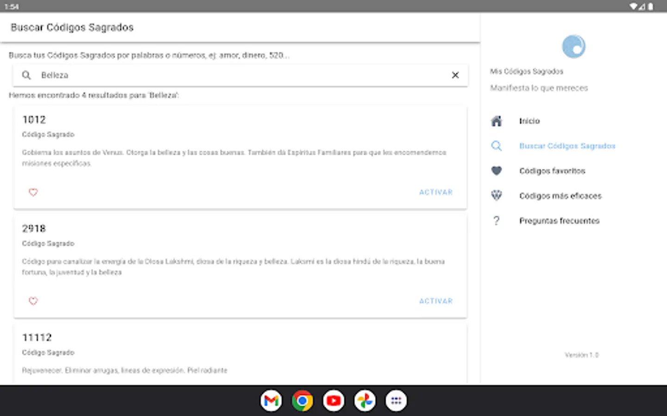Click the magnifier icon in side menu

497,146
